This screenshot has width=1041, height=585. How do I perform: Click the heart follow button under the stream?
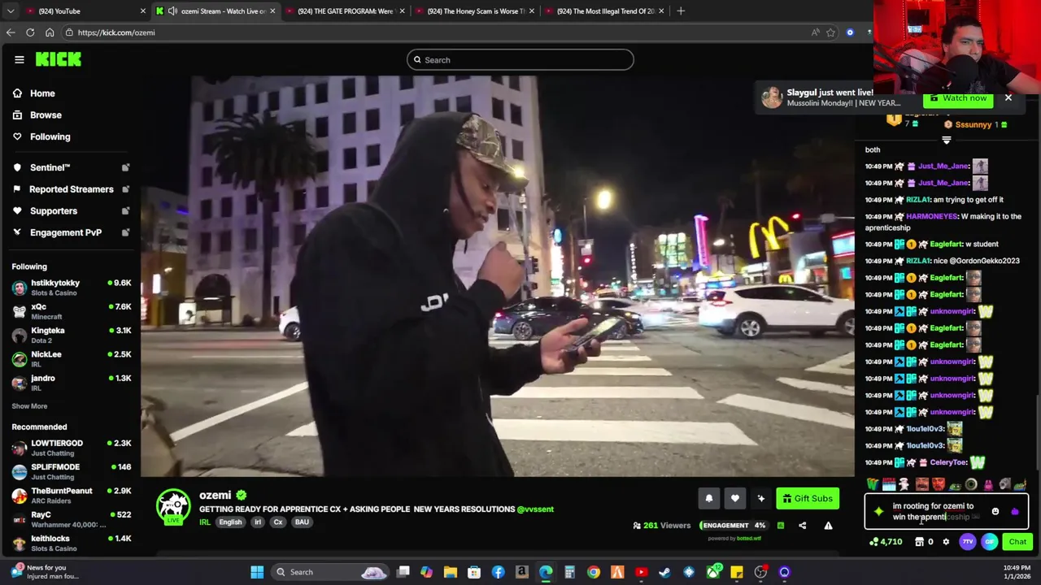[734, 499]
